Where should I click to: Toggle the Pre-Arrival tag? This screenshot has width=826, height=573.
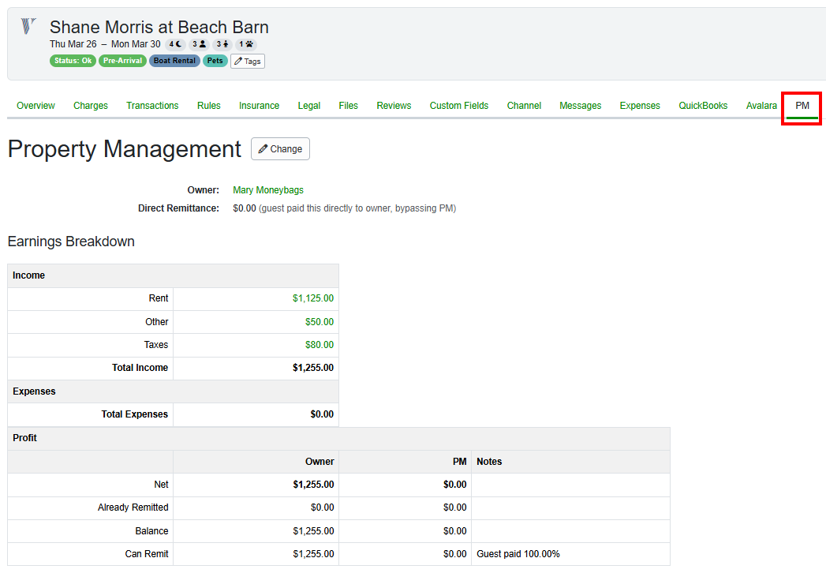[122, 60]
